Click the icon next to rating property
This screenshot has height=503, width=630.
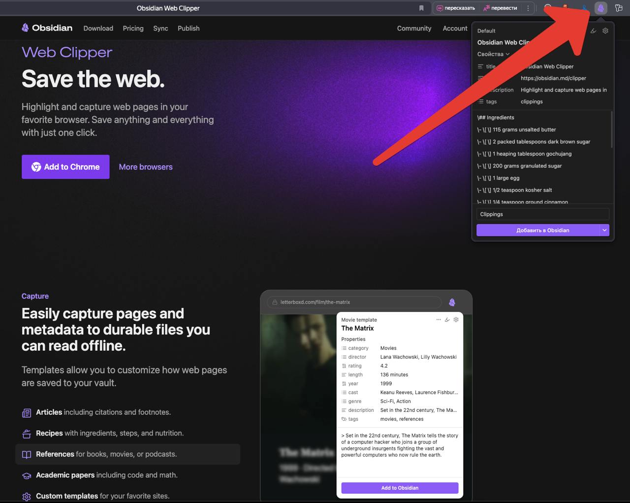coord(344,366)
